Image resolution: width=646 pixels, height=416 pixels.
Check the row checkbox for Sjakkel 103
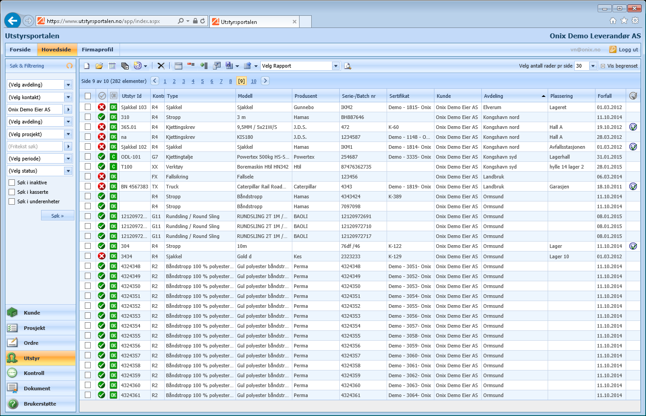(88, 107)
